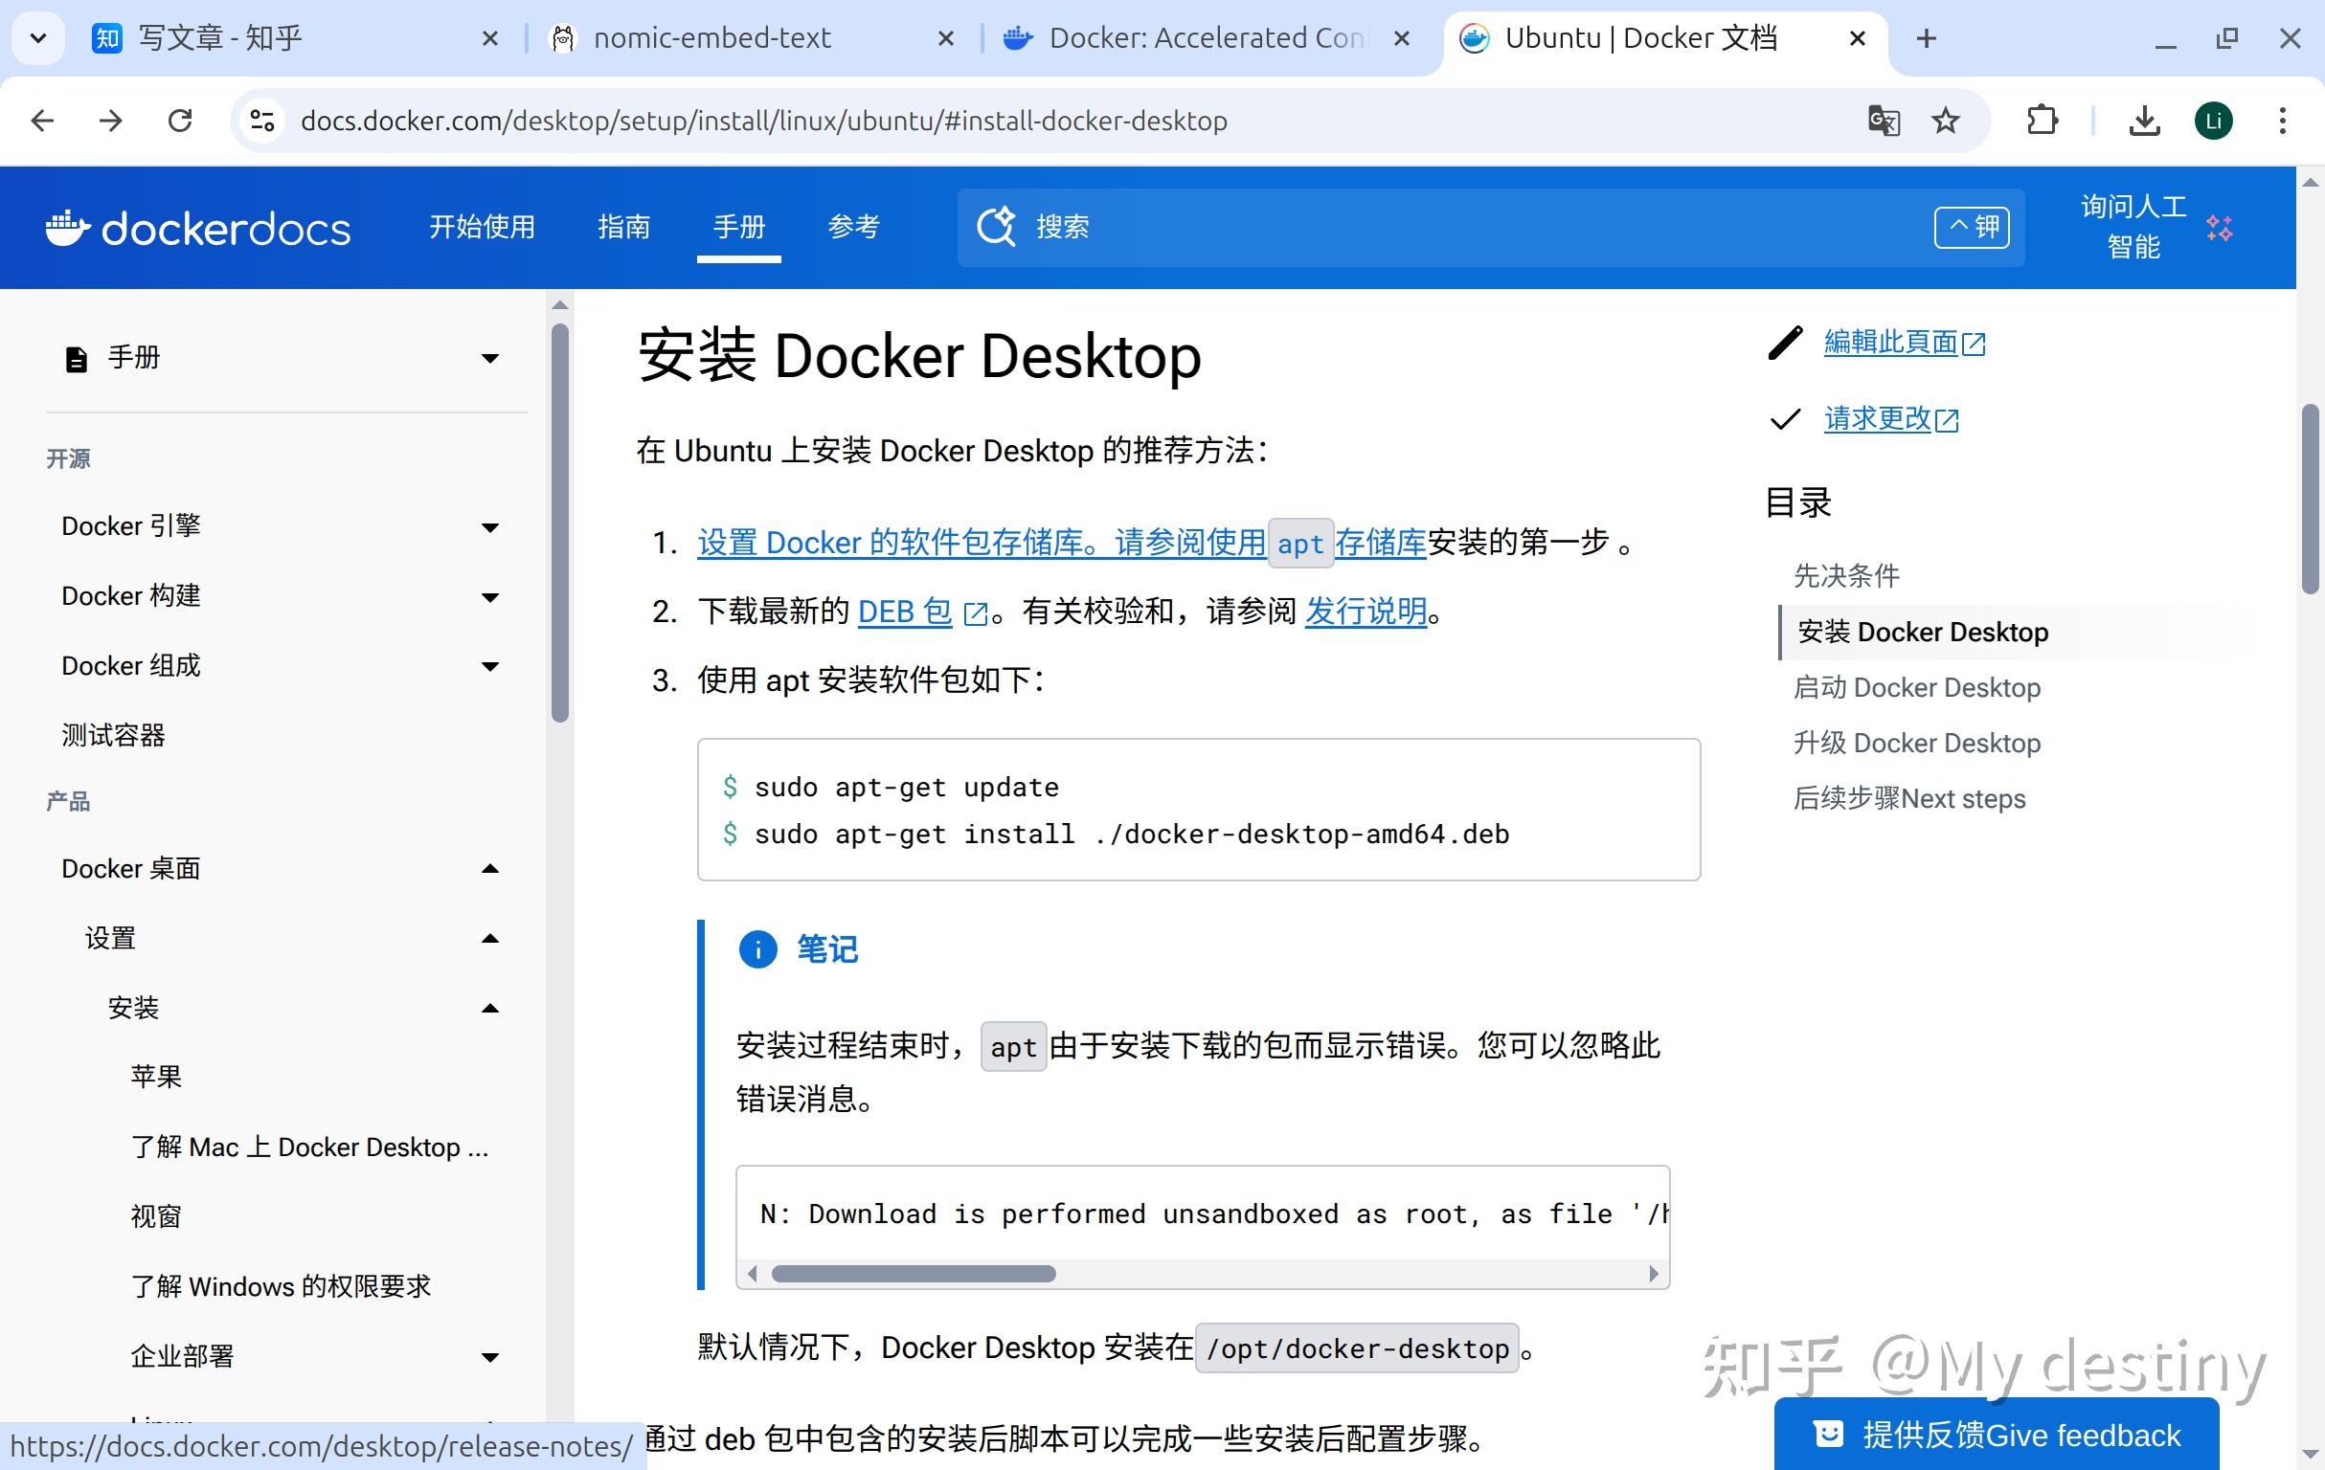Open the 搜索 search box via magnifier icon
The width and height of the screenshot is (2325, 1470).
(997, 227)
